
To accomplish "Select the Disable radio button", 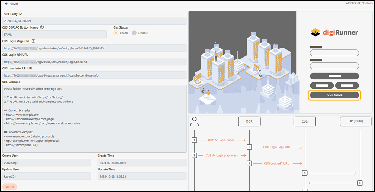I will (134, 33).
